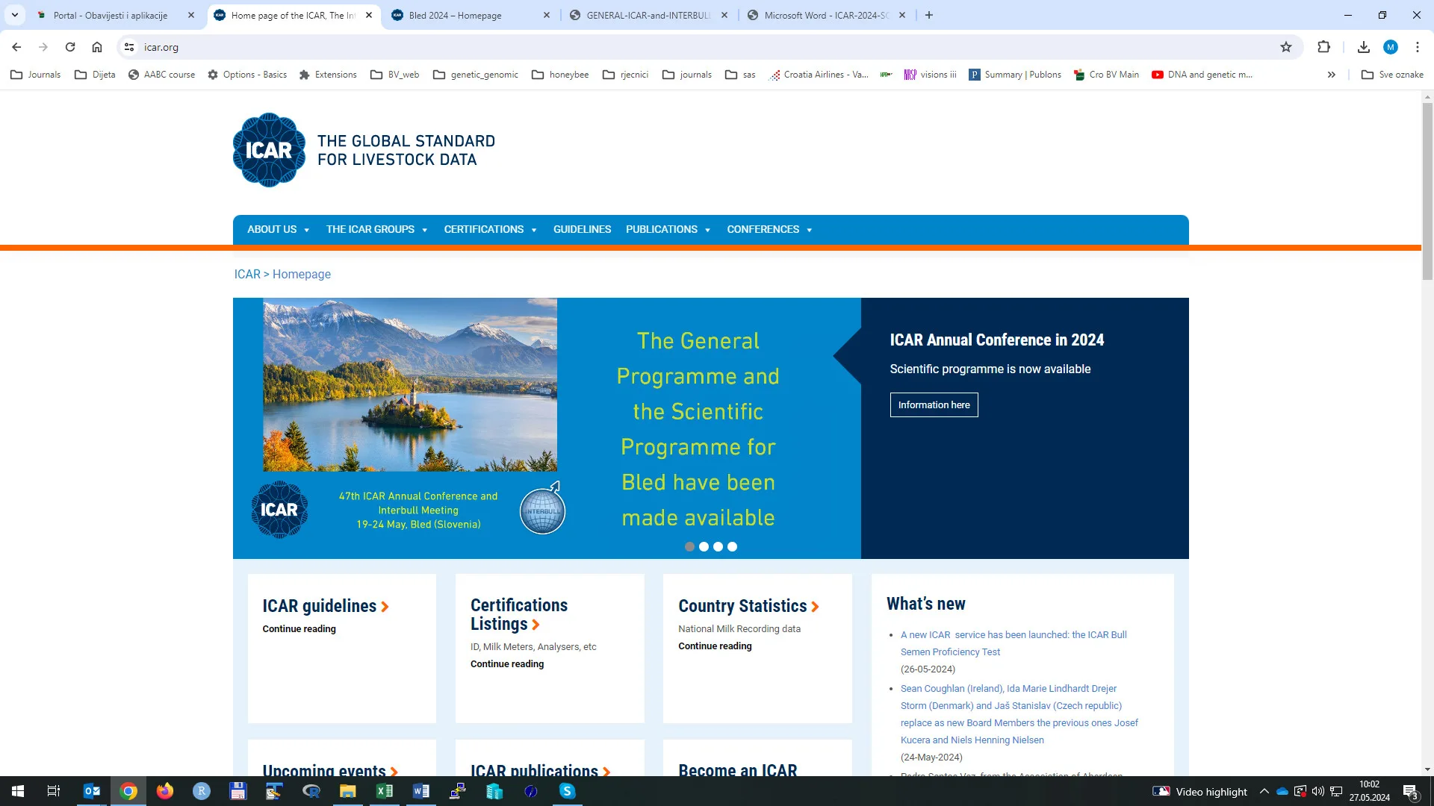1434x806 pixels.
Task: Expand the CERTIFICATIONS menu
Action: [490, 229]
